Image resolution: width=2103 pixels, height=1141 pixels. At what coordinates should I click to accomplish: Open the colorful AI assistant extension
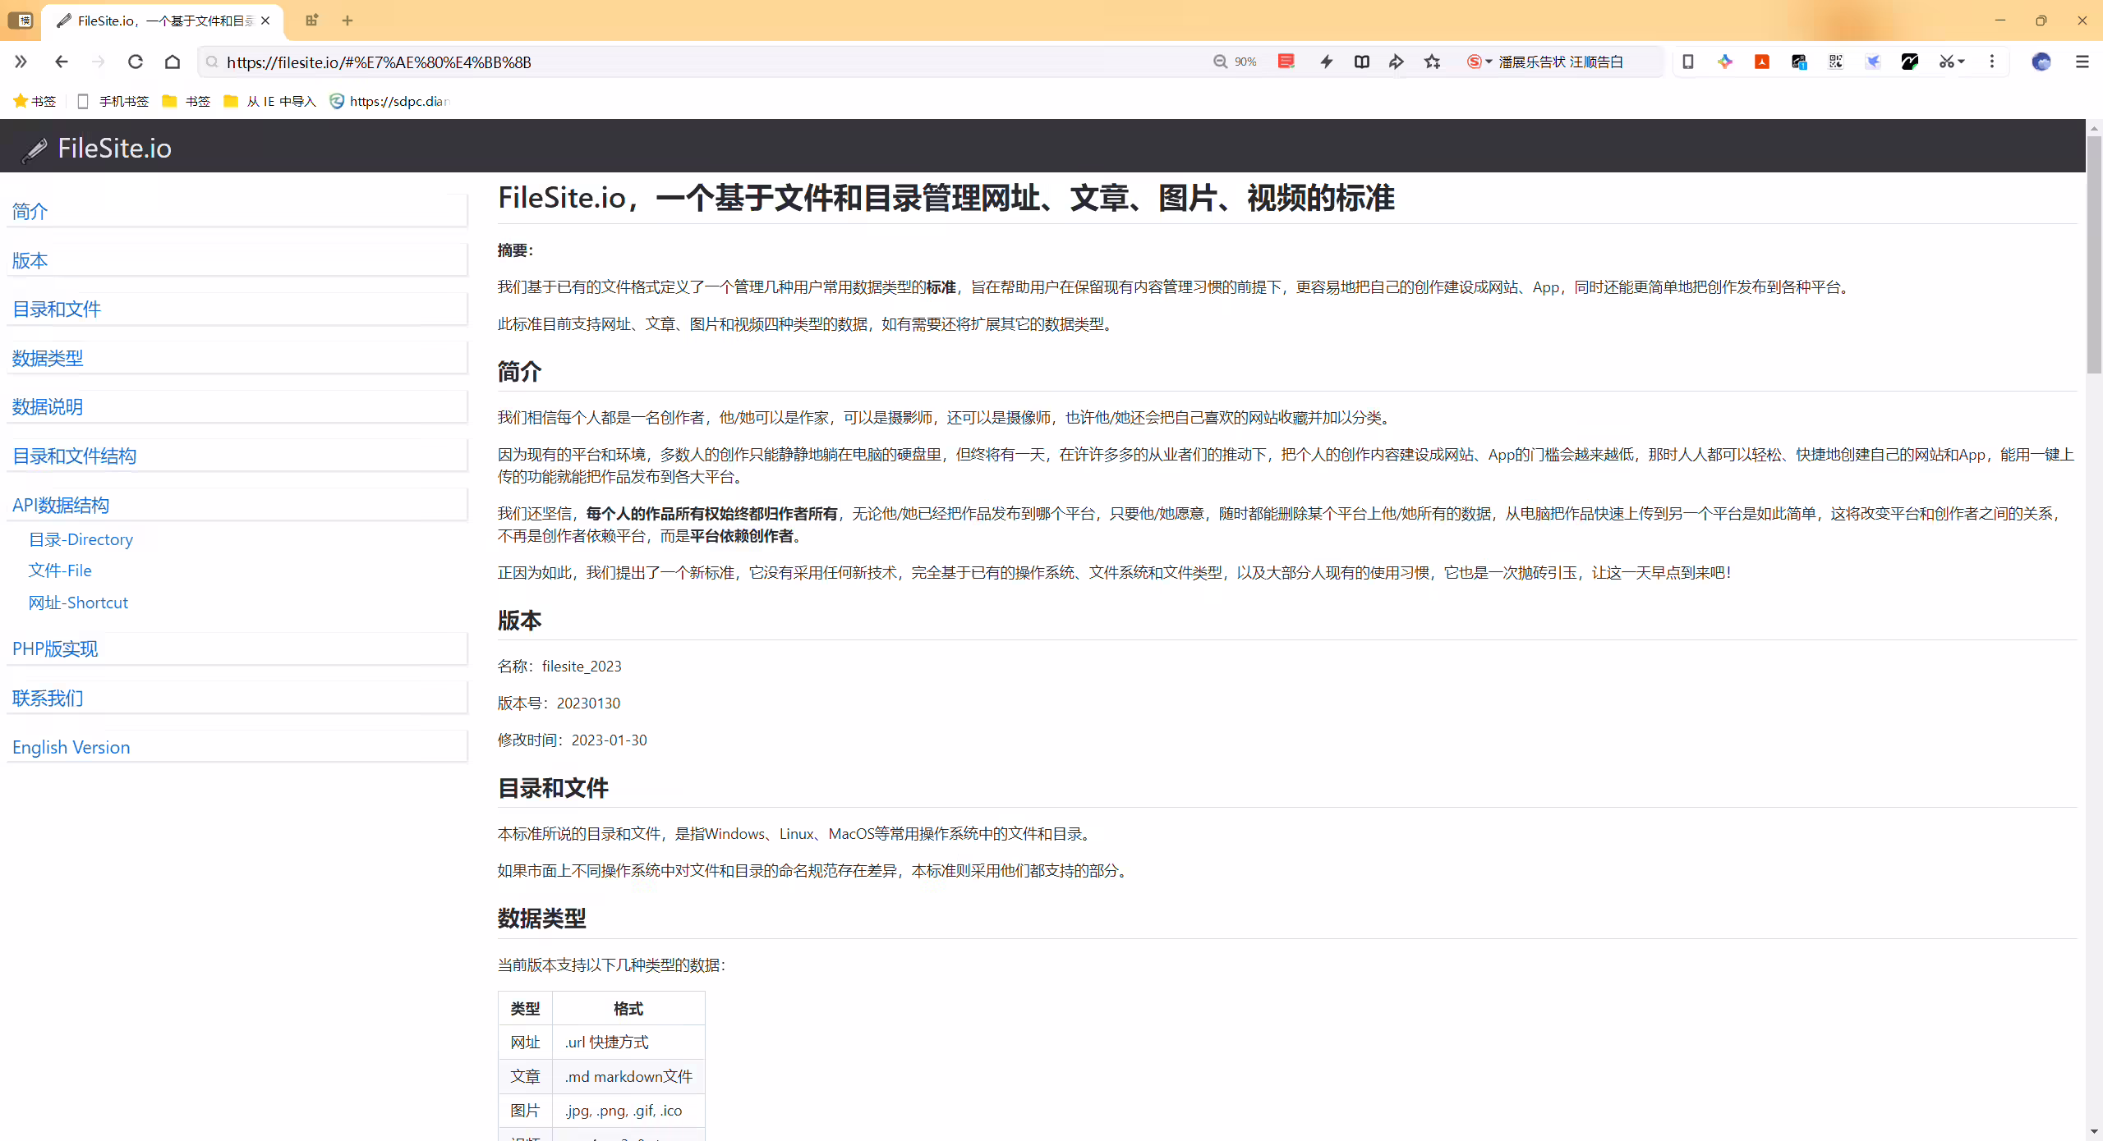point(1725,62)
